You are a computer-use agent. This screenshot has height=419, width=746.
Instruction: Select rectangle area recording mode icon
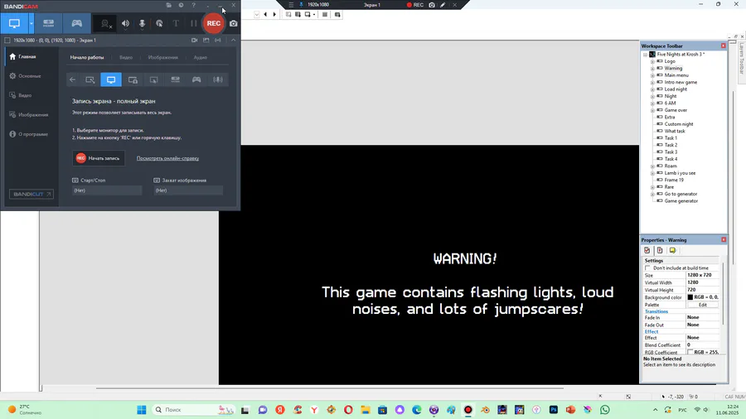tap(90, 79)
